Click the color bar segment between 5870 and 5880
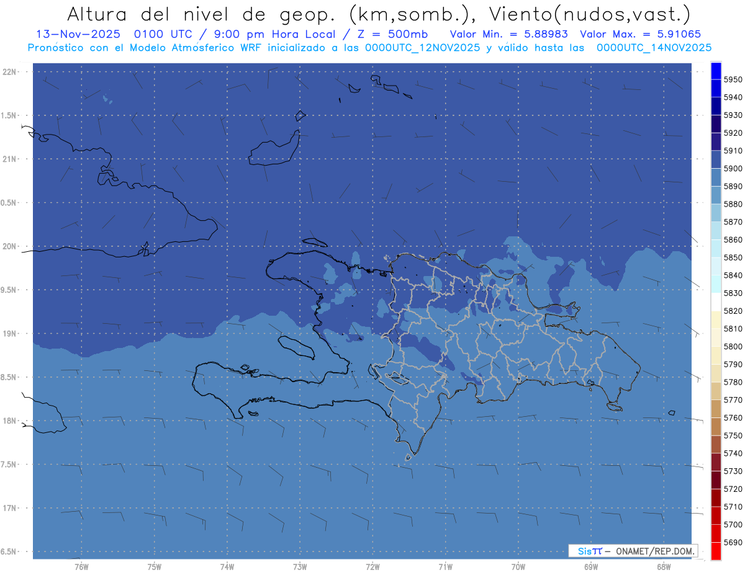Image resolution: width=745 pixels, height=575 pixels. click(715, 213)
